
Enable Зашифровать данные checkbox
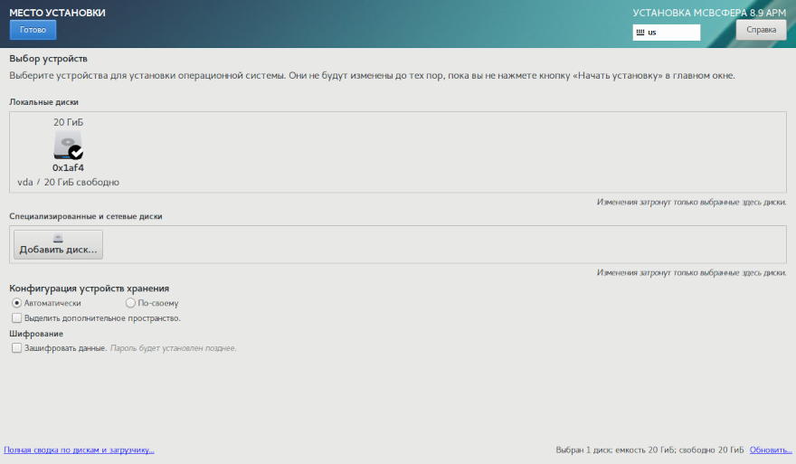[x=17, y=348]
